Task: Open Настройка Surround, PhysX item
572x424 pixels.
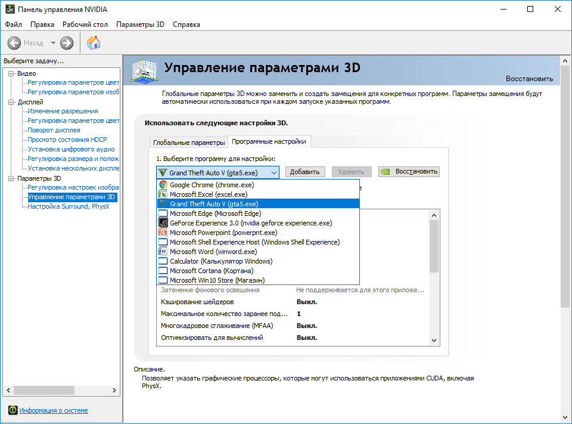Action: pyautogui.click(x=68, y=206)
